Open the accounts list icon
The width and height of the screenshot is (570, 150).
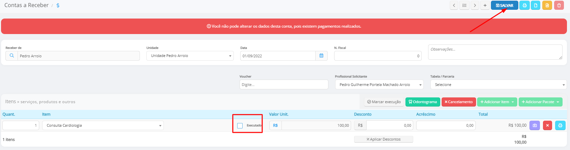point(465,5)
